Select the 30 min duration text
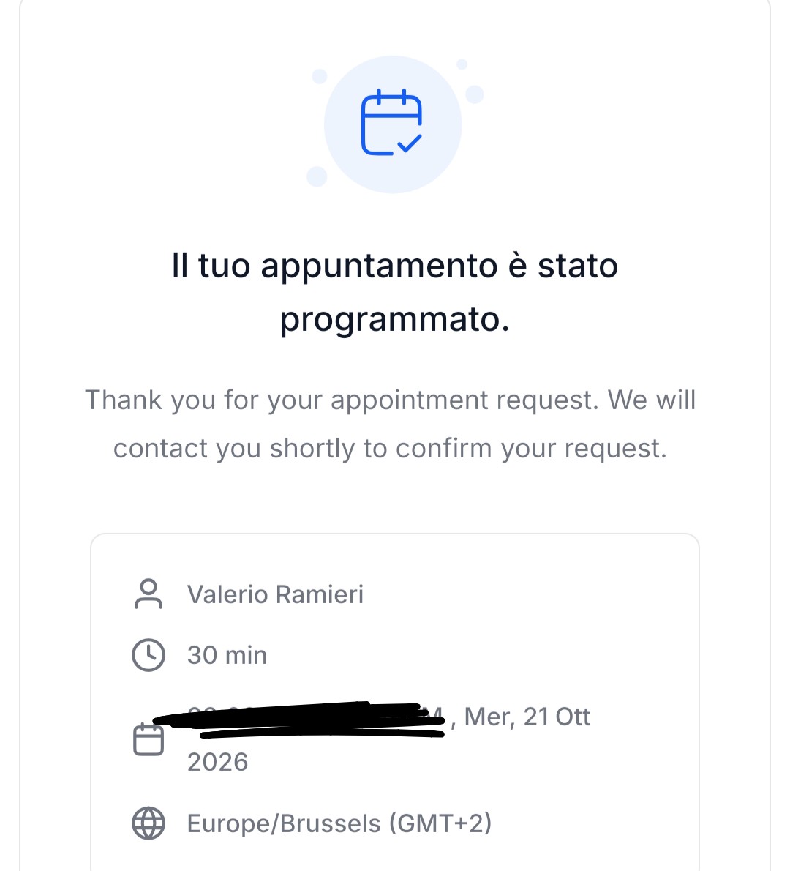Viewport: 790px width, 871px height. [227, 655]
